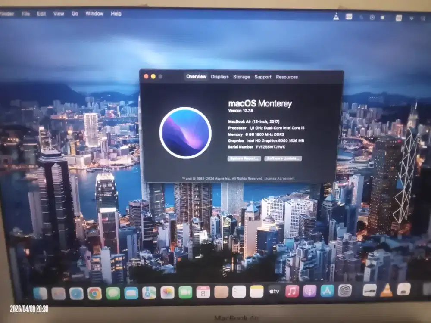Click the VLC cone icon in the menu bar
Image resolution: width=431 pixels, height=323 pixels.
(336, 16)
